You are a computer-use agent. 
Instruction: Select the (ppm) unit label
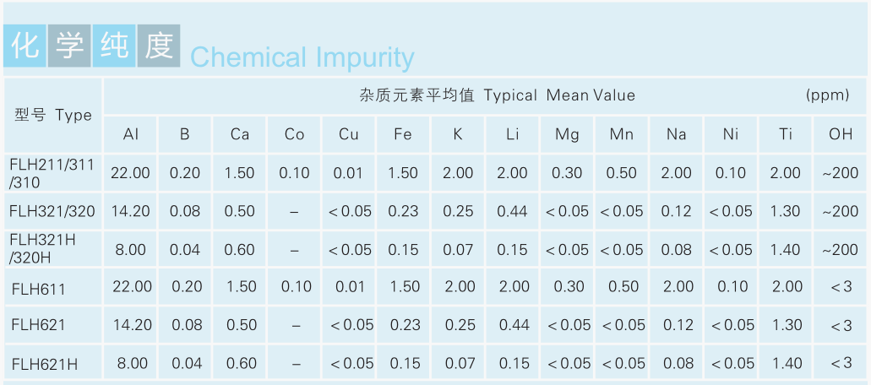[827, 95]
